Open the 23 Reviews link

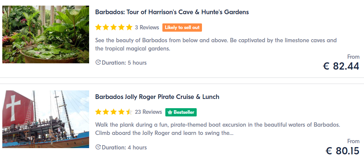pyautogui.click(x=149, y=112)
